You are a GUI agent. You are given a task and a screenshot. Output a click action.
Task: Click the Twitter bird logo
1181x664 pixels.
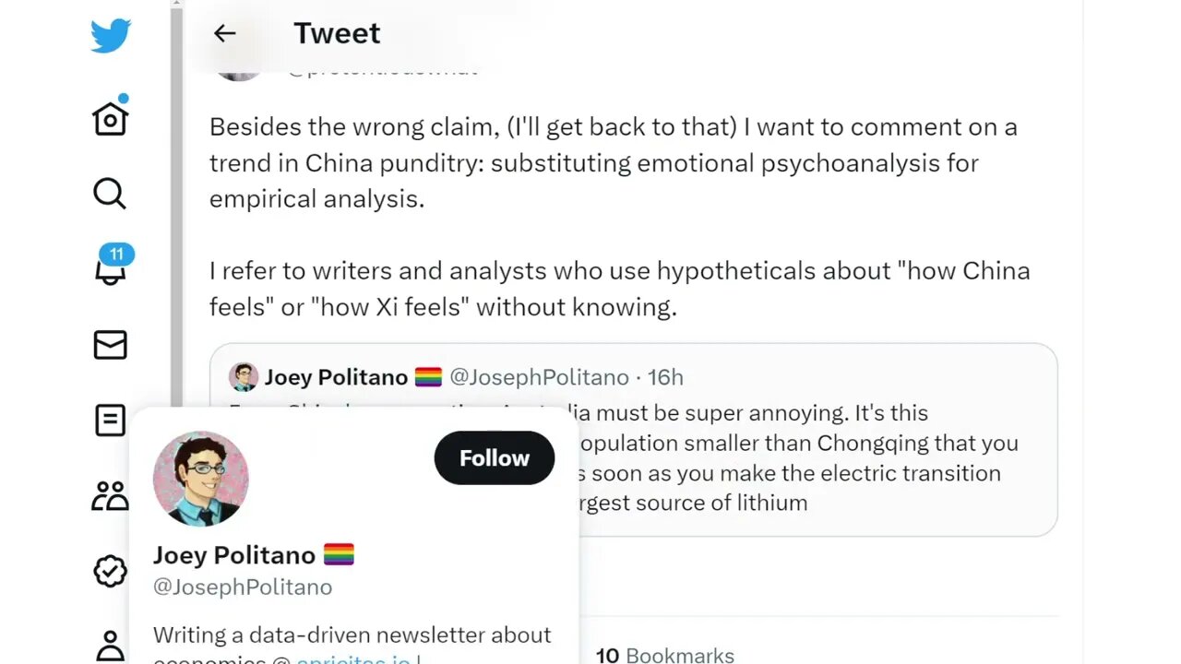pos(110,36)
